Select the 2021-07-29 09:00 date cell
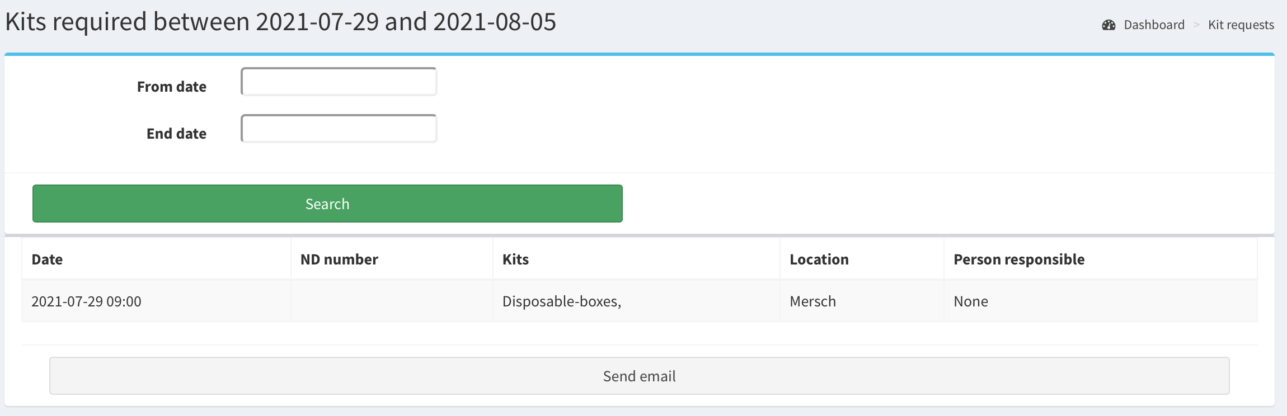Screen dimensions: 1287x416 pyautogui.click(x=86, y=301)
